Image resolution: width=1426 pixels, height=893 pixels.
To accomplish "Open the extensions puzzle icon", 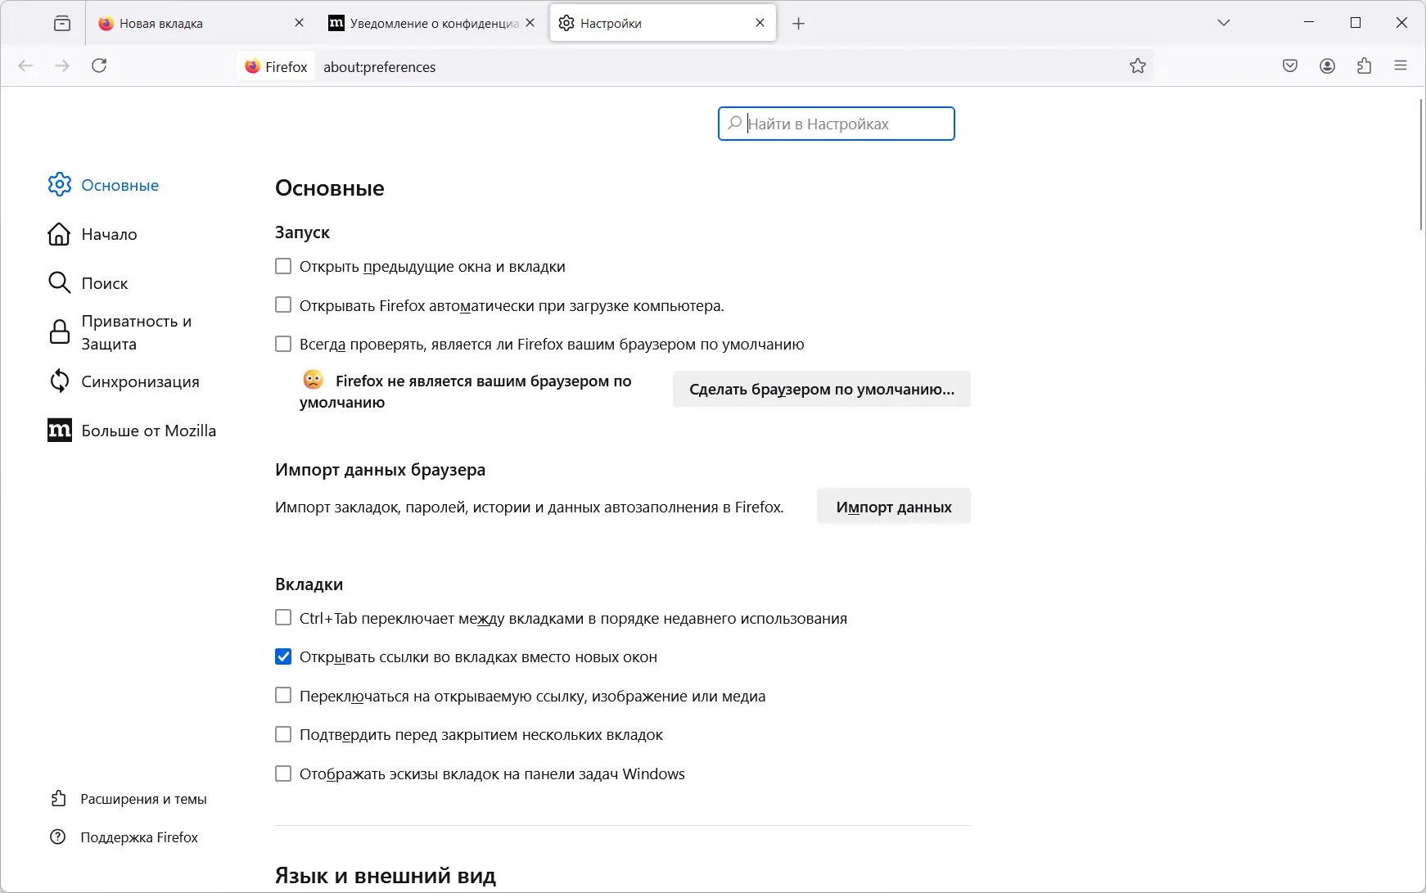I will click(x=1364, y=66).
